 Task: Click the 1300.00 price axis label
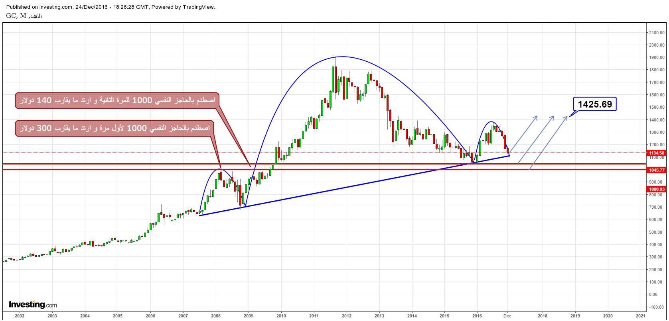click(x=656, y=132)
